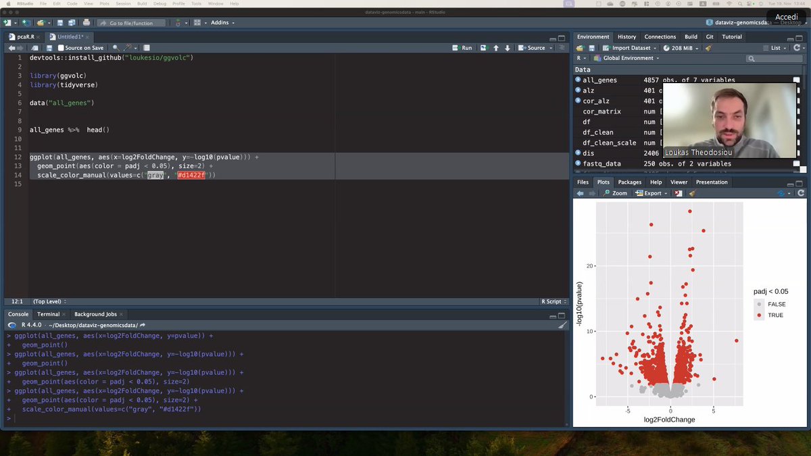Screen dimensions: 811x456
Task: Click the Zoom plot button
Action: (616, 193)
